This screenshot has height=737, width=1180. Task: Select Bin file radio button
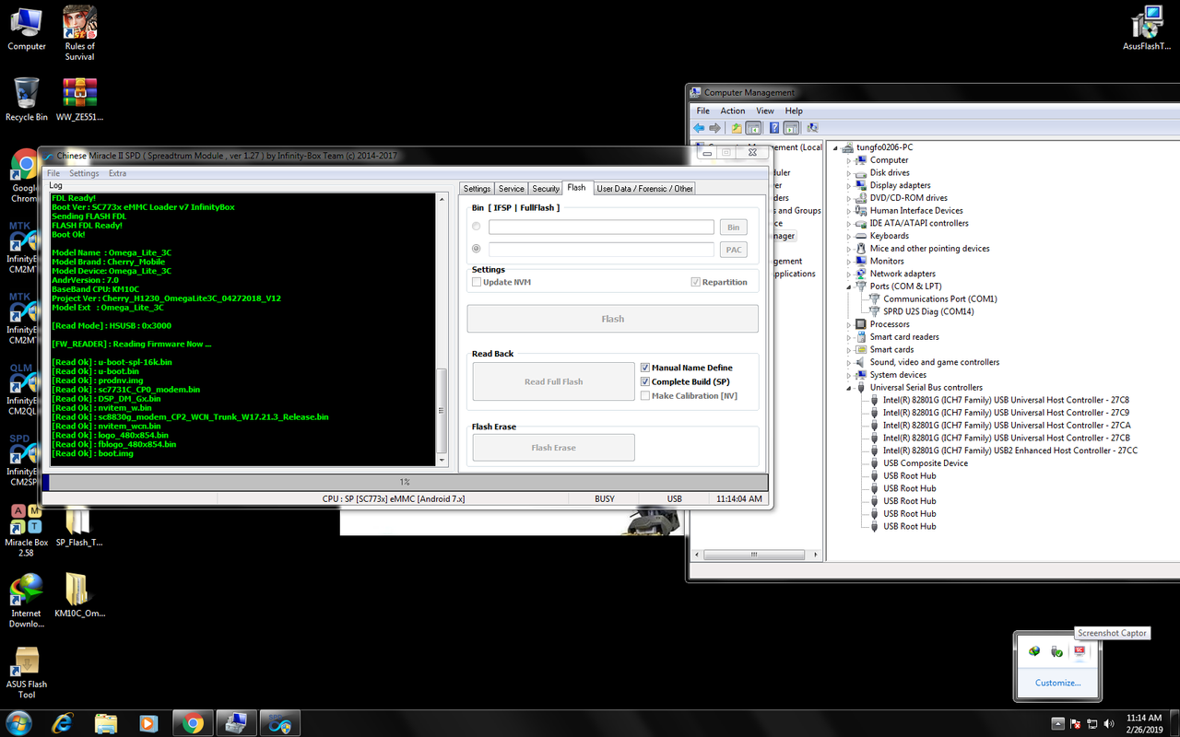tap(476, 227)
